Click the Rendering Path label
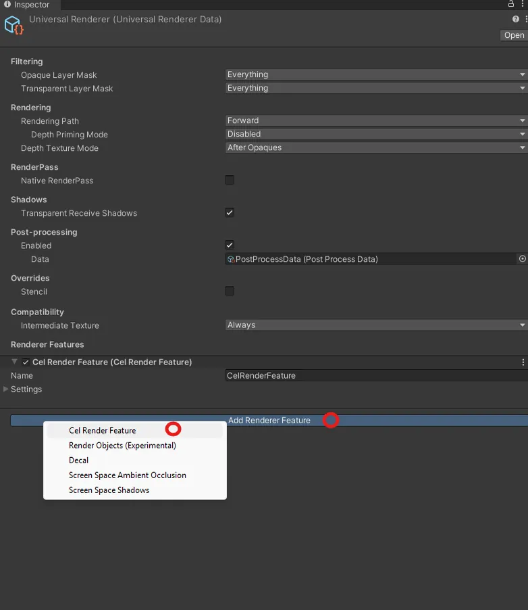The image size is (528, 610). 50,120
